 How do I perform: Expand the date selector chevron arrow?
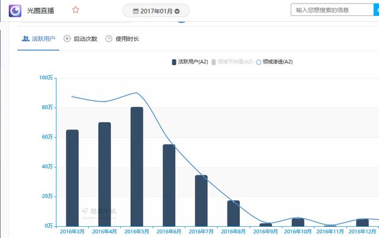point(177,11)
